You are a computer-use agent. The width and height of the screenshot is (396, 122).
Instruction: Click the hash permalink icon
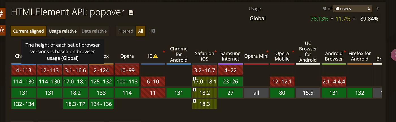2,13
